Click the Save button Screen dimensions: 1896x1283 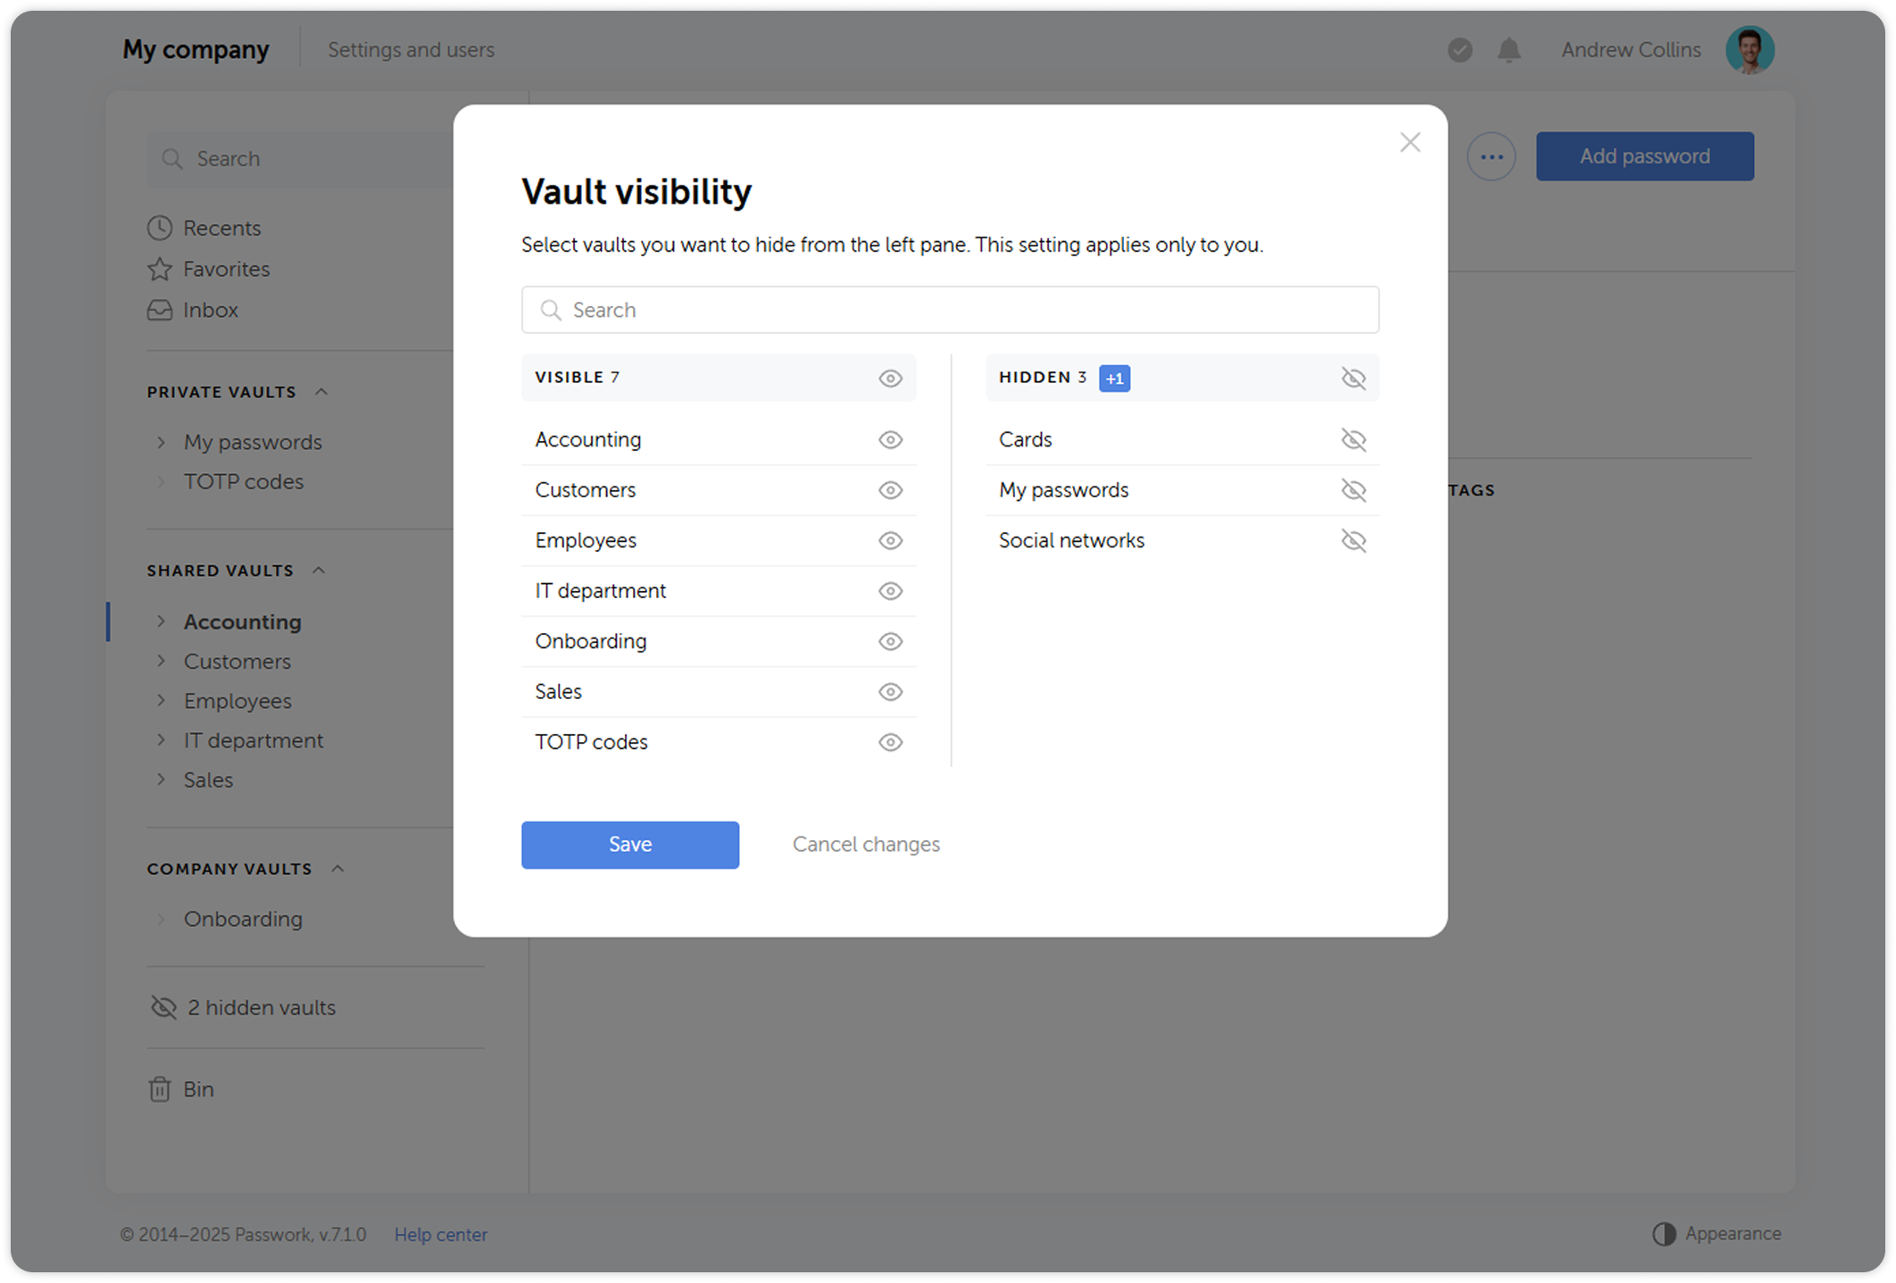630,844
